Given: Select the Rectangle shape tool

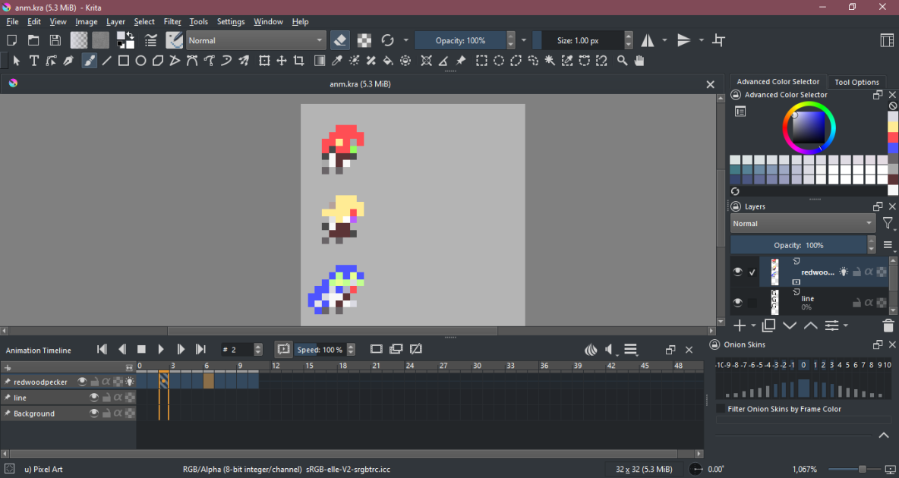Looking at the screenshot, I should pyautogui.click(x=123, y=61).
